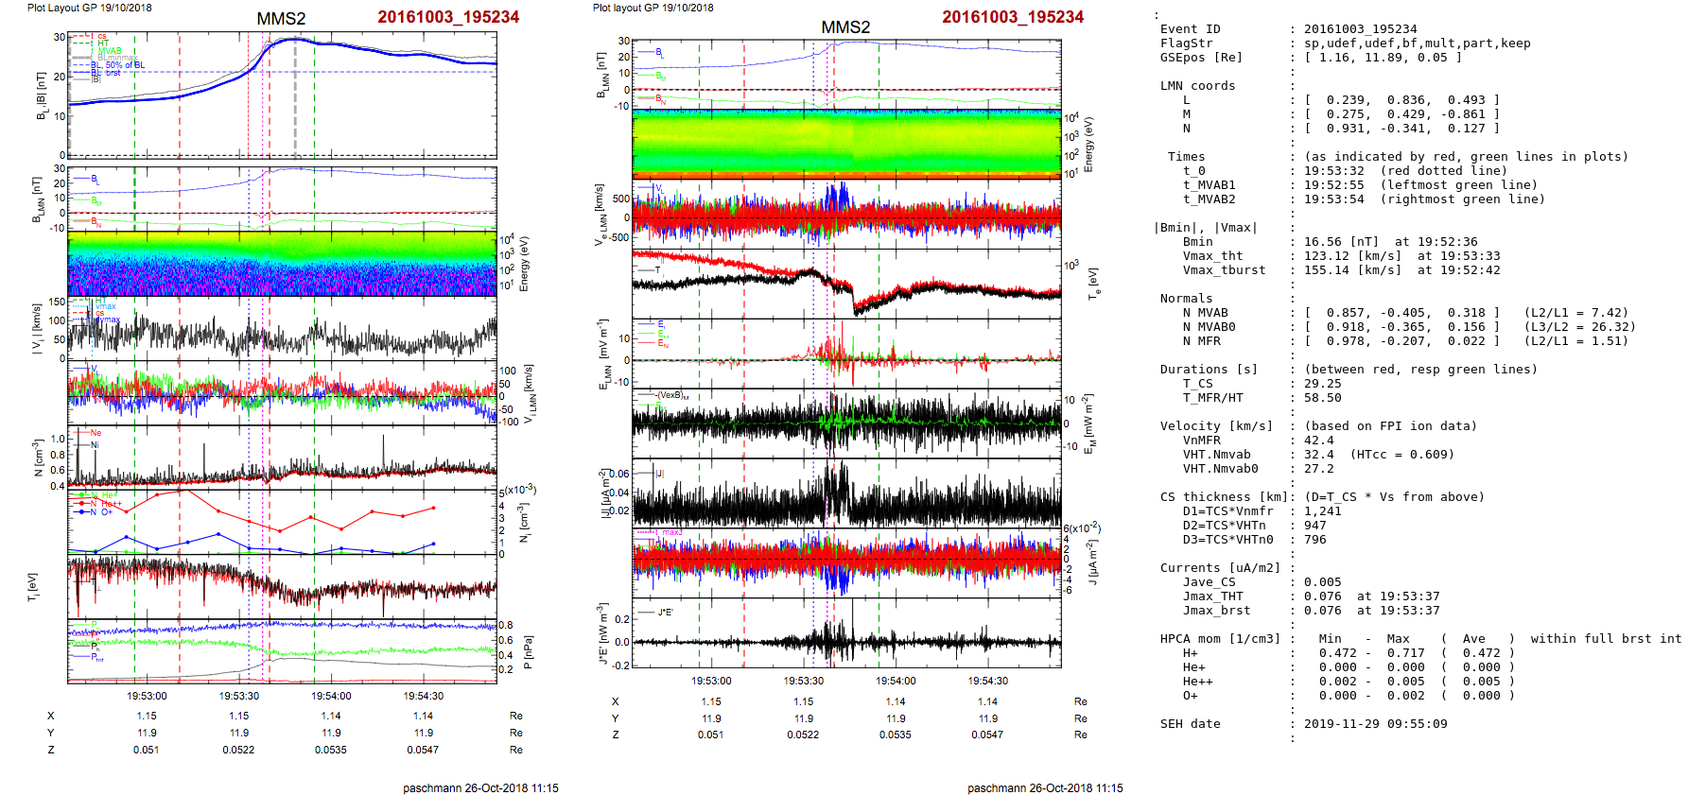1706x795 pixels.
Task: Click the blue VL legend in electron velocity panel
Action: 658,187
